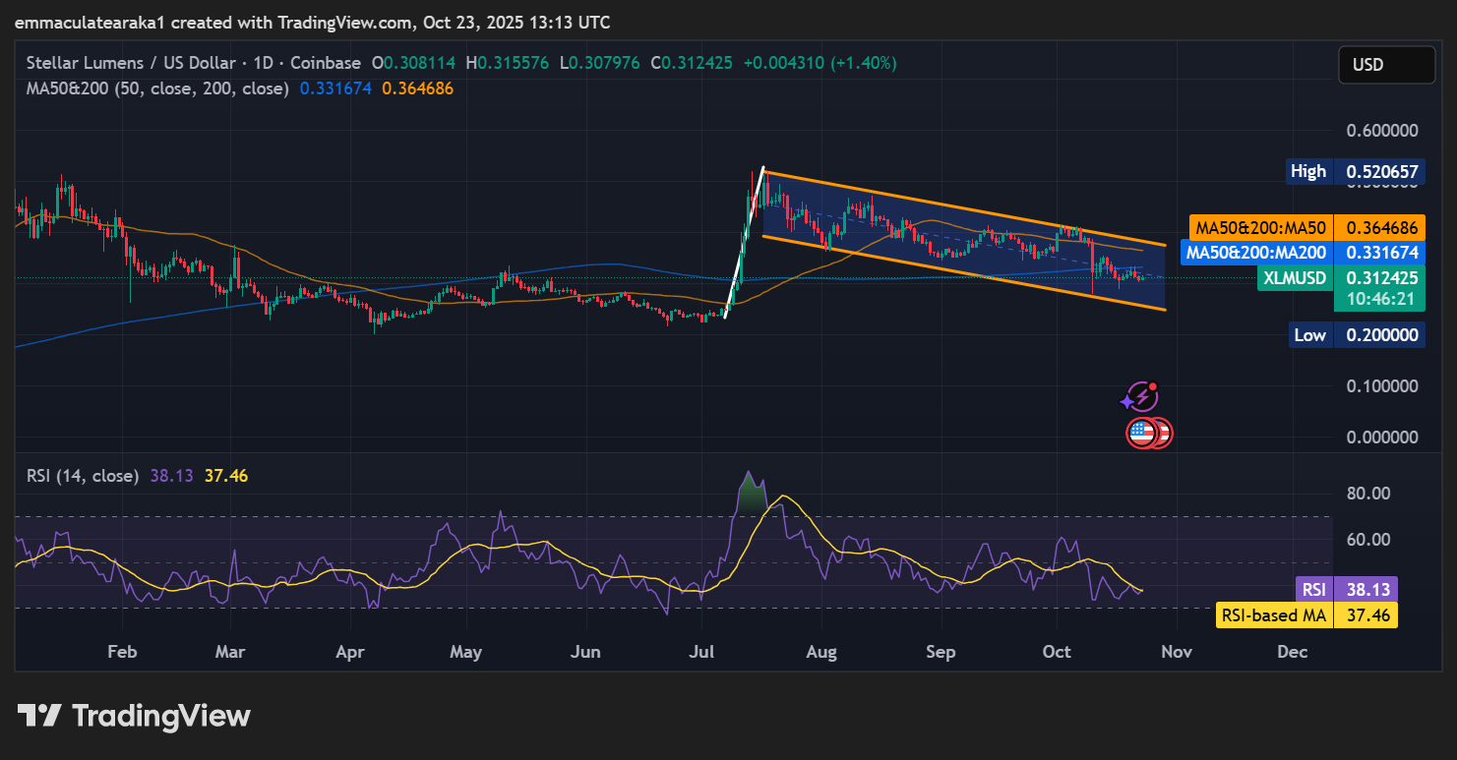This screenshot has width=1457, height=760.
Task: Click the purple lightning news flash icon
Action: pos(1140,397)
